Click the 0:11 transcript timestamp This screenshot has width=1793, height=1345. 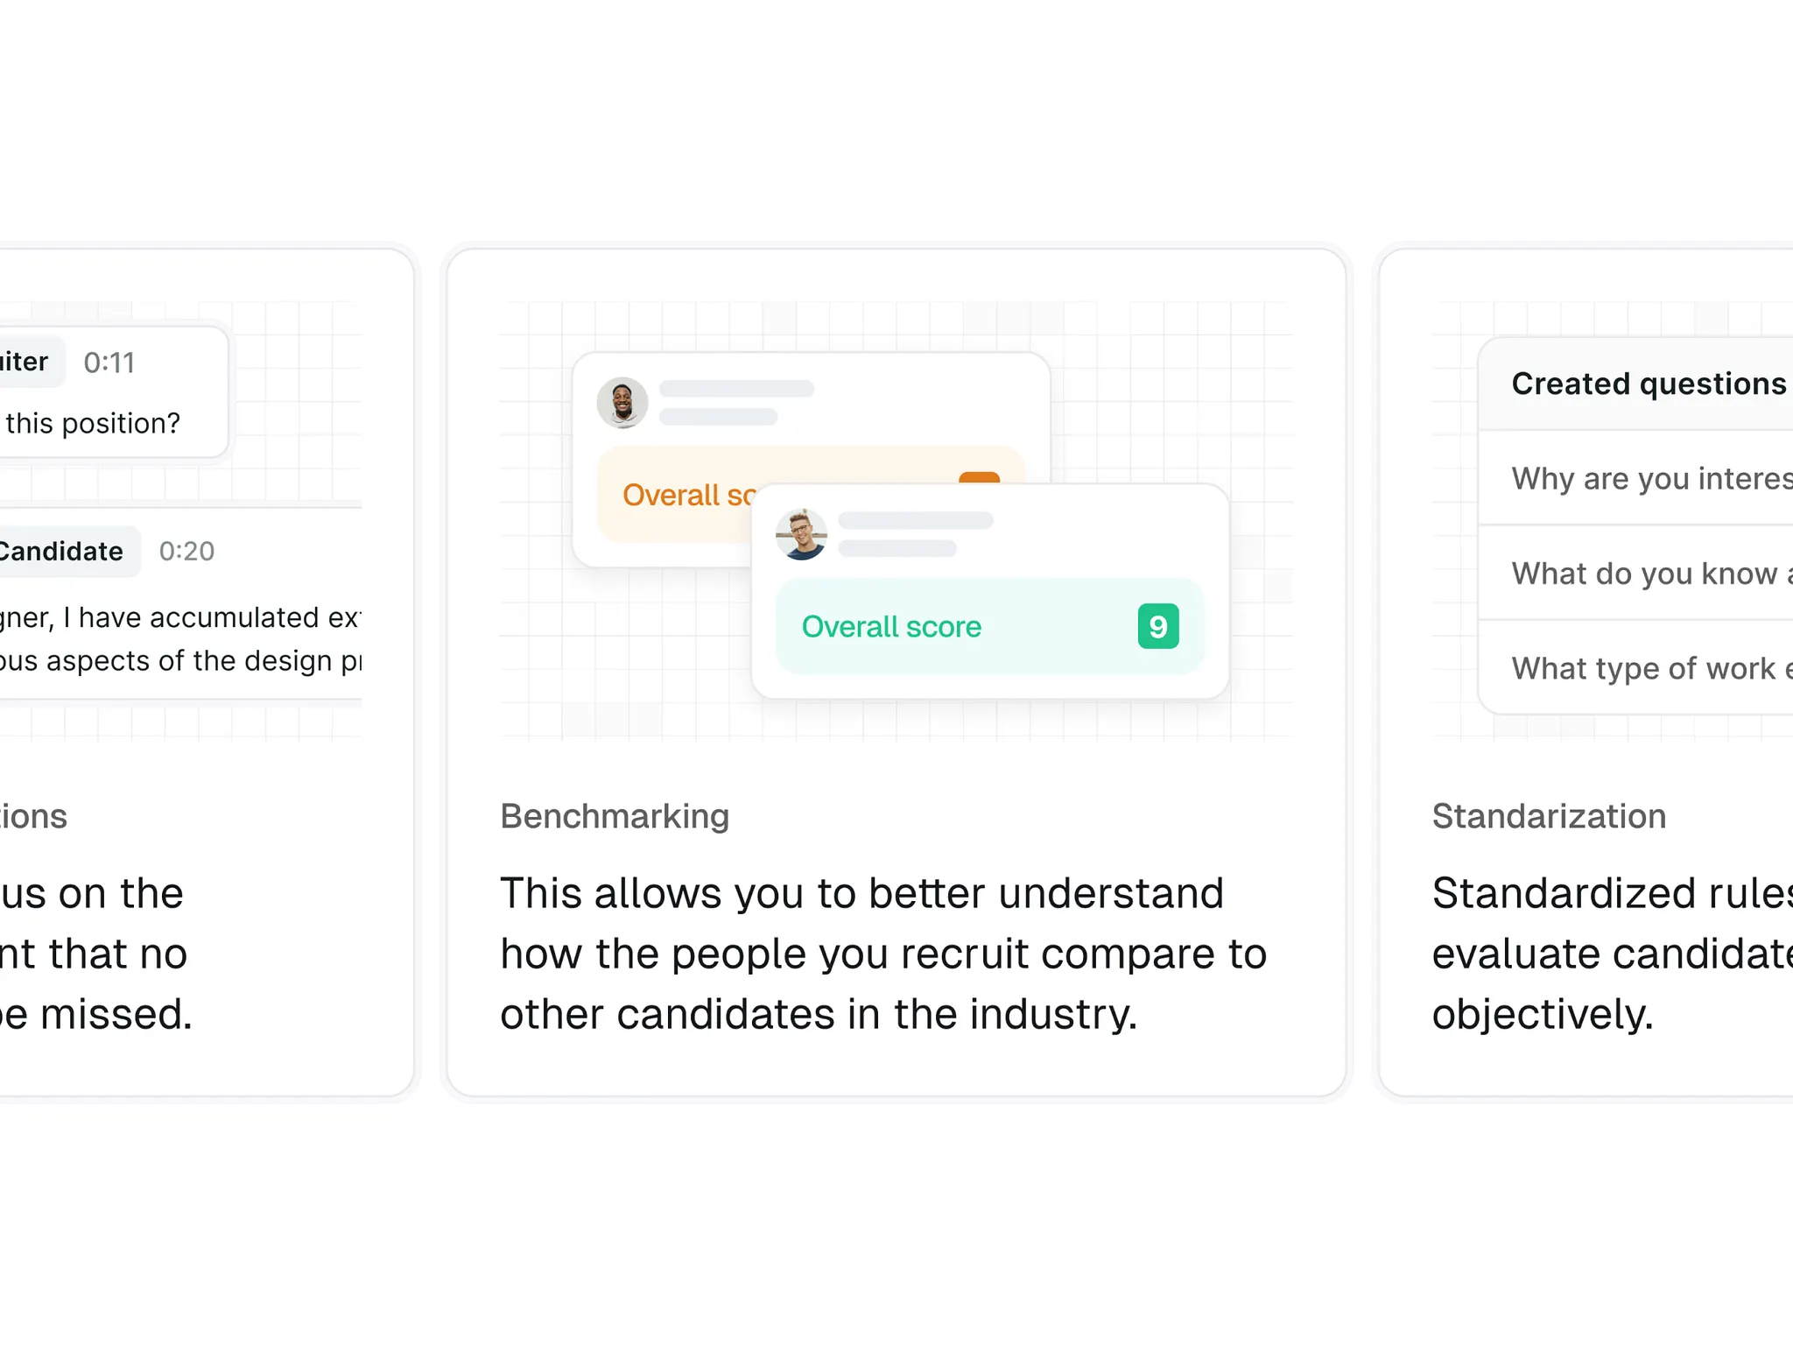click(109, 363)
